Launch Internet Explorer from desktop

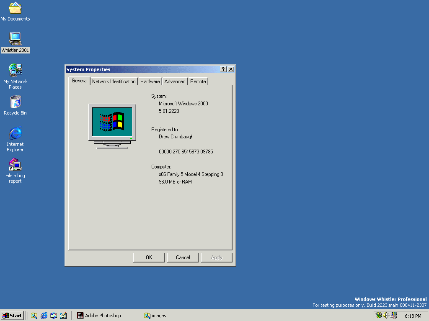(16, 139)
